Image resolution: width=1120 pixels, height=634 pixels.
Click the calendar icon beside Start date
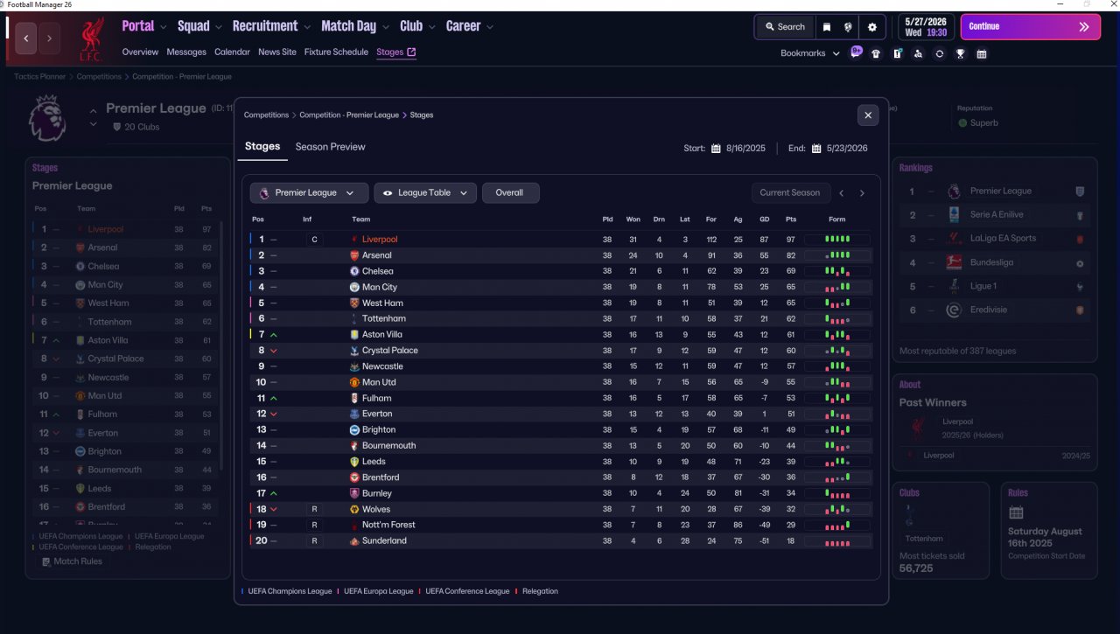click(x=716, y=149)
